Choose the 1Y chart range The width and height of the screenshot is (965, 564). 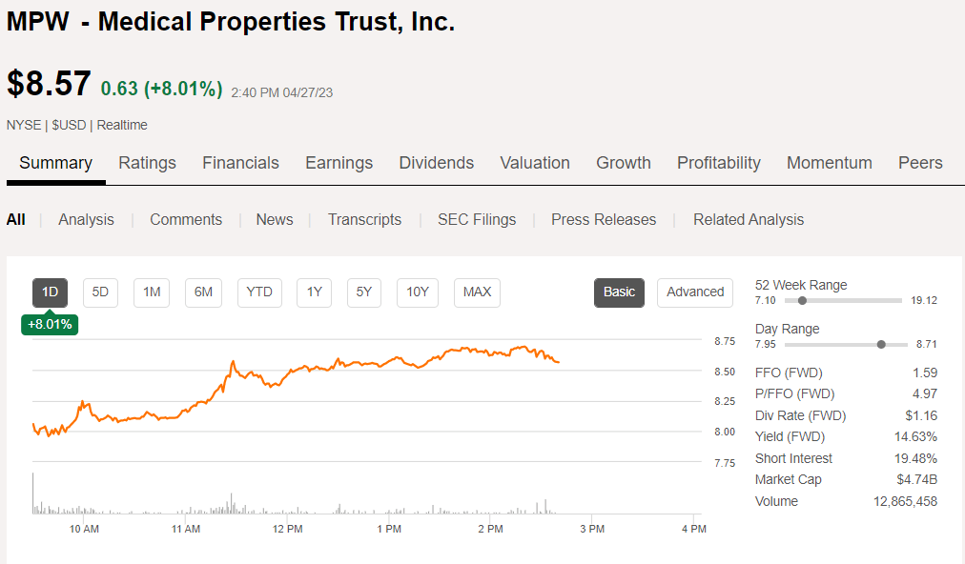coord(315,292)
